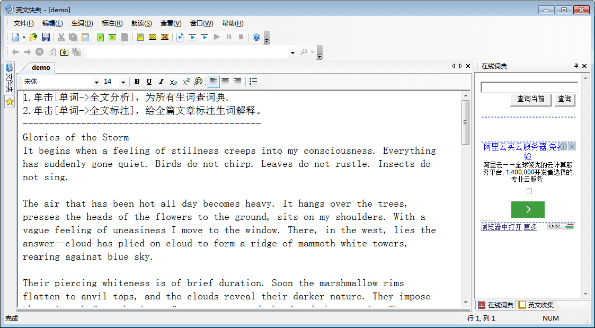
Task: Click the document's vertical scrollbar thumb
Action: [466, 122]
